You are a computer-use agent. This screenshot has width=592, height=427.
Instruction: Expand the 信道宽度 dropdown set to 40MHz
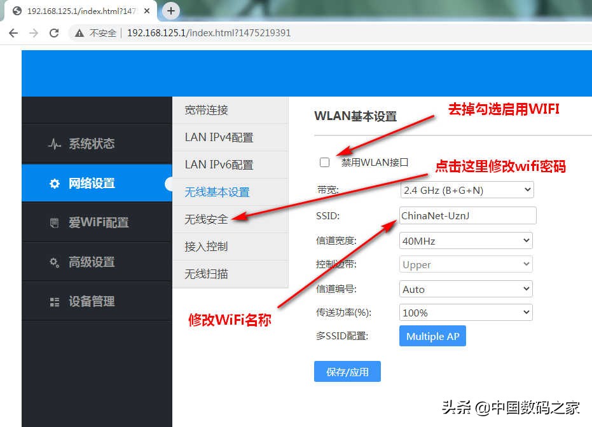tap(465, 240)
